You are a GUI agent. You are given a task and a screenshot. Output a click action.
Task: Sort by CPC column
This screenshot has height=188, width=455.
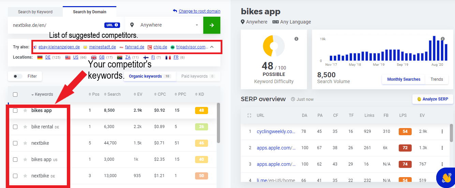click(160, 94)
